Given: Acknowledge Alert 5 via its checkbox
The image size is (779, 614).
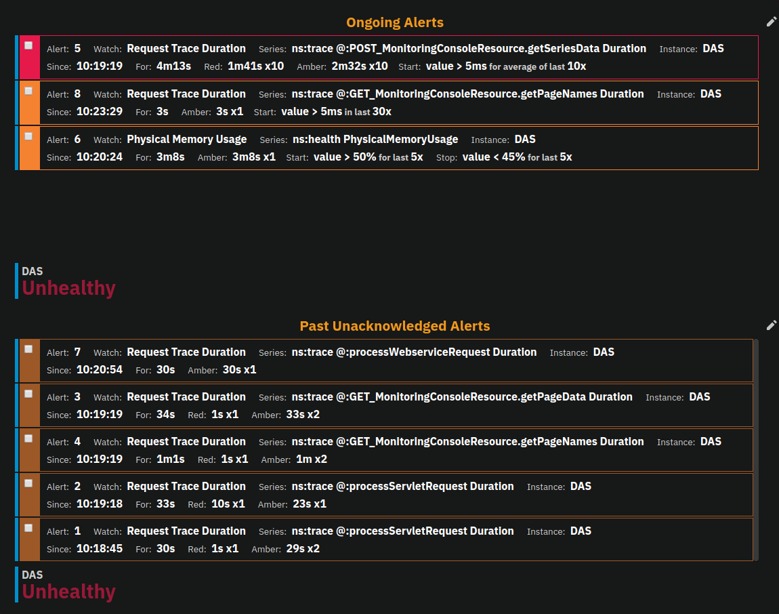Looking at the screenshot, I should tap(28, 45).
